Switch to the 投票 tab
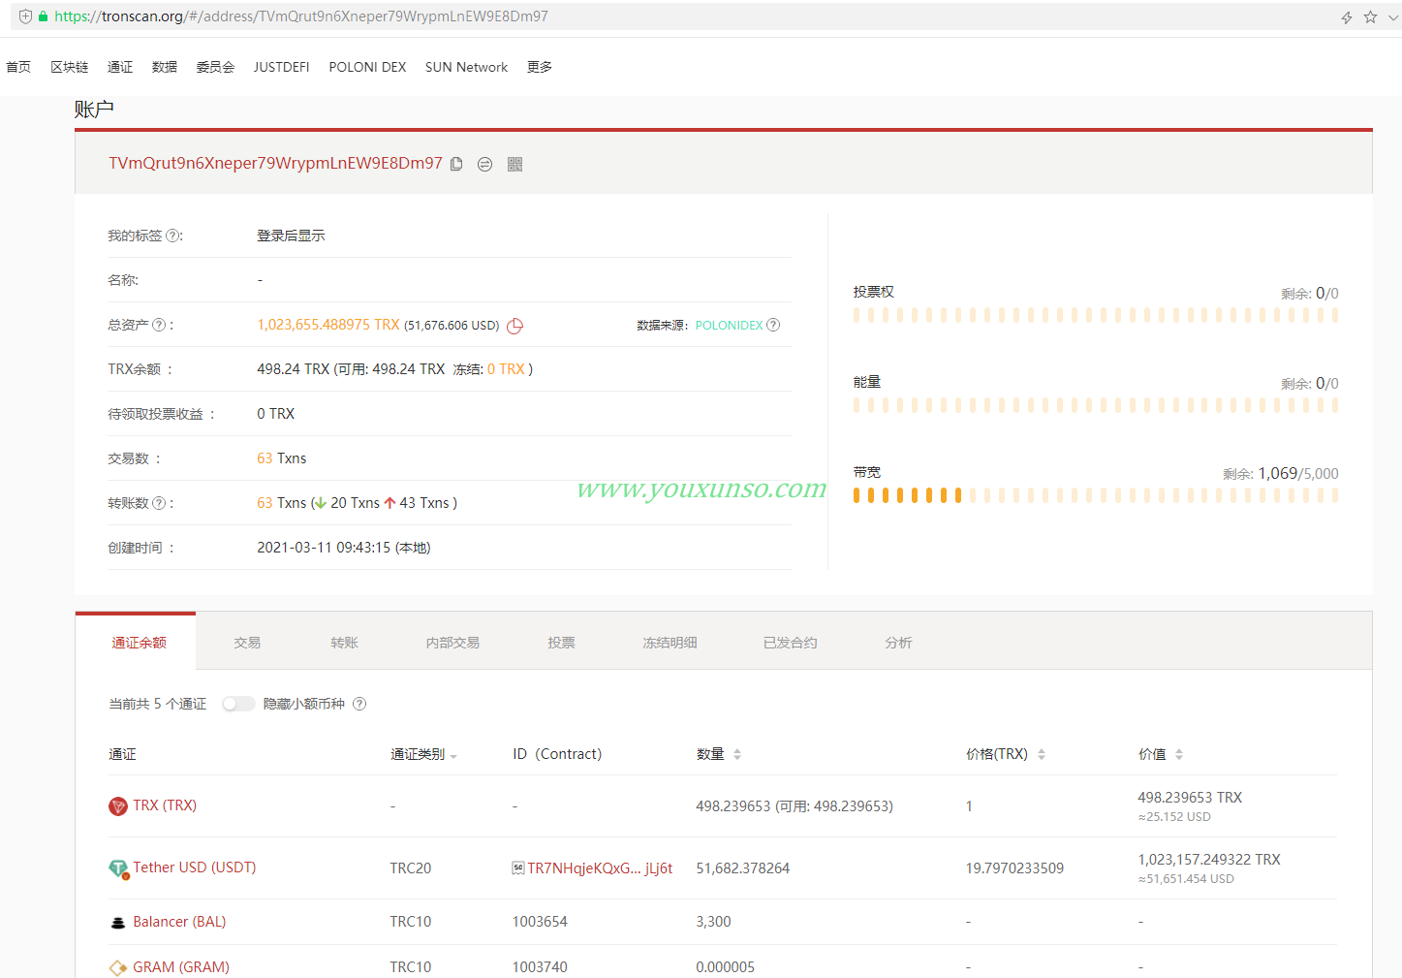Image resolution: width=1402 pixels, height=978 pixels. tap(561, 643)
